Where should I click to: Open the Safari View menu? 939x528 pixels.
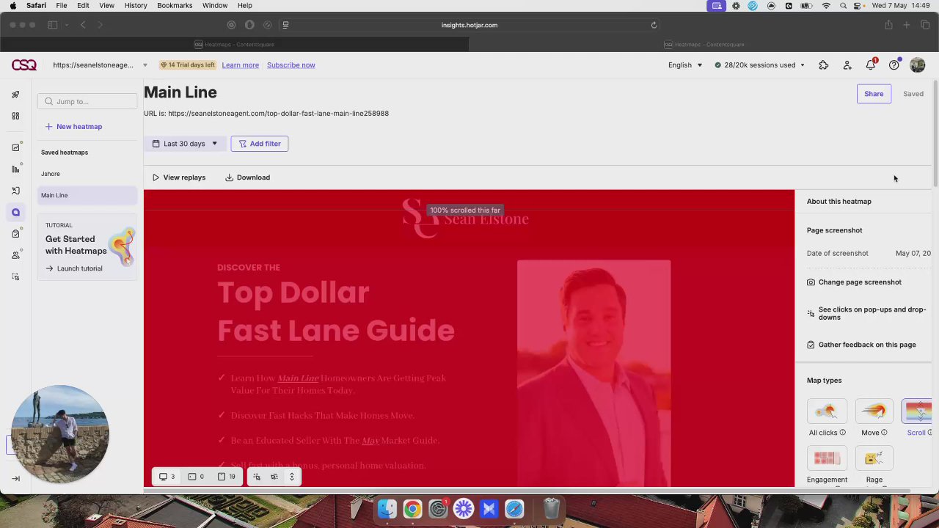(106, 5)
